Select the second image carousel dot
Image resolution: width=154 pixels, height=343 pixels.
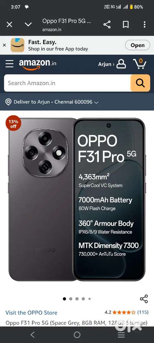point(71,299)
